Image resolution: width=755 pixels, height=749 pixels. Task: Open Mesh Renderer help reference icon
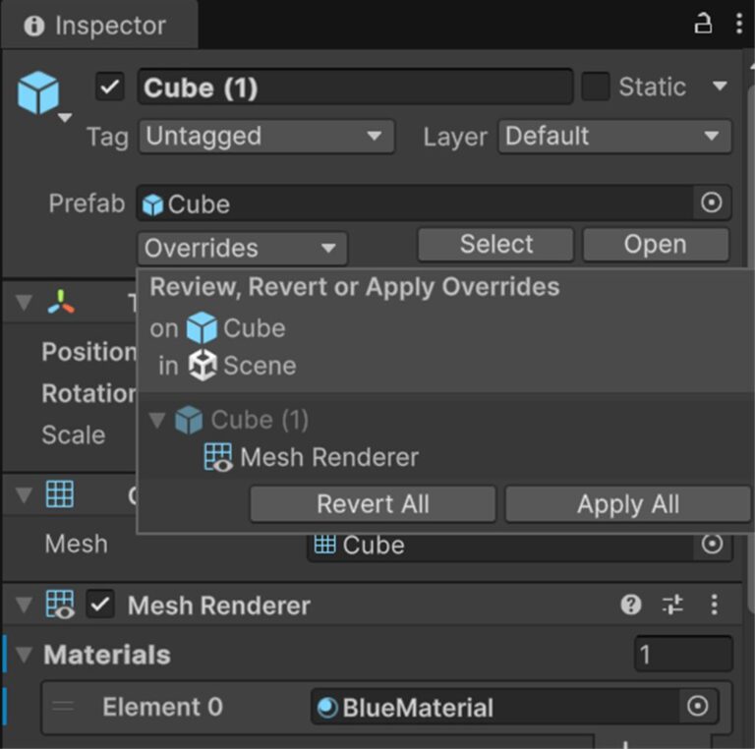click(x=631, y=605)
